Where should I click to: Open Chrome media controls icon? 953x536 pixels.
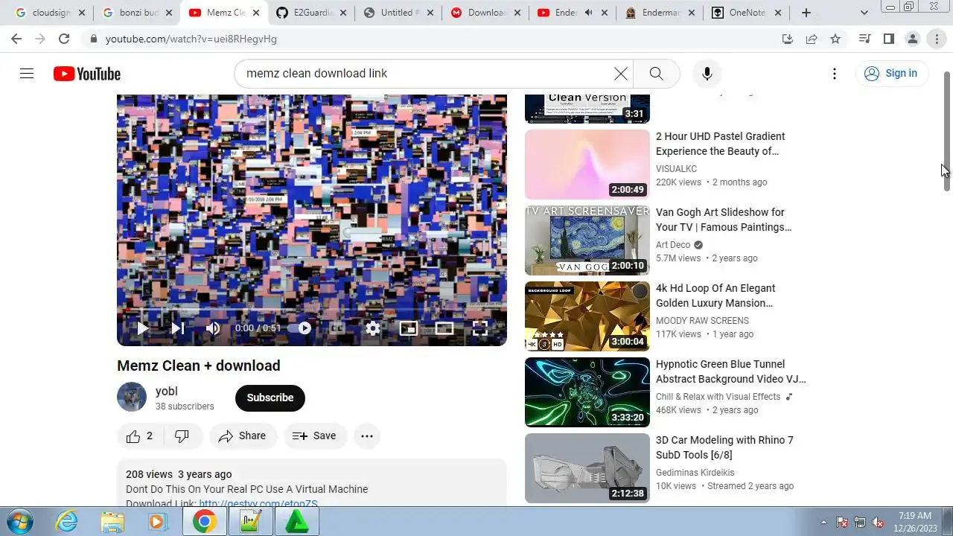[x=864, y=39]
